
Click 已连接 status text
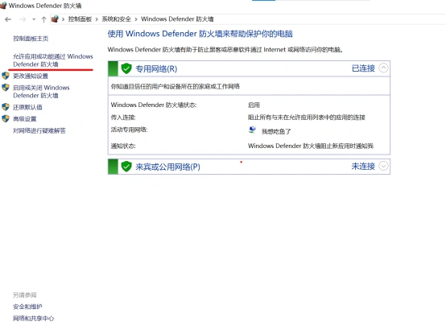click(x=363, y=68)
